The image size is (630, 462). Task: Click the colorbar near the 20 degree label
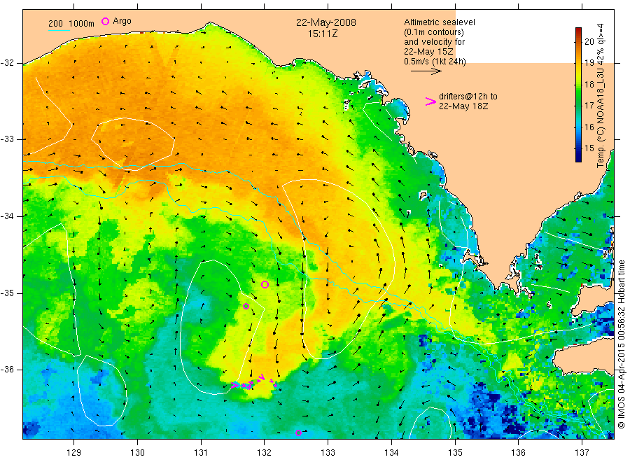pos(579,41)
